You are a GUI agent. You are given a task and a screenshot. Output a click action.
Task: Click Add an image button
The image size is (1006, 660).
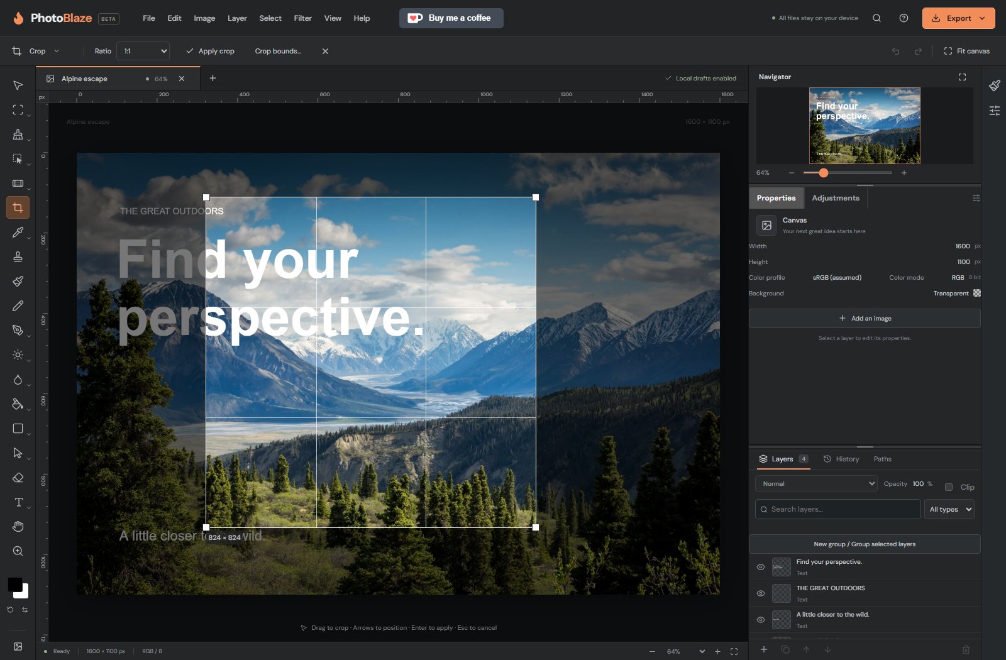point(865,318)
